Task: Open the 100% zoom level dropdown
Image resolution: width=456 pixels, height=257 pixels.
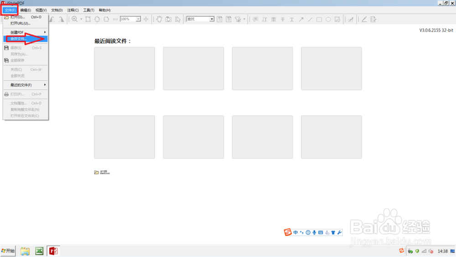Action: coord(139,19)
